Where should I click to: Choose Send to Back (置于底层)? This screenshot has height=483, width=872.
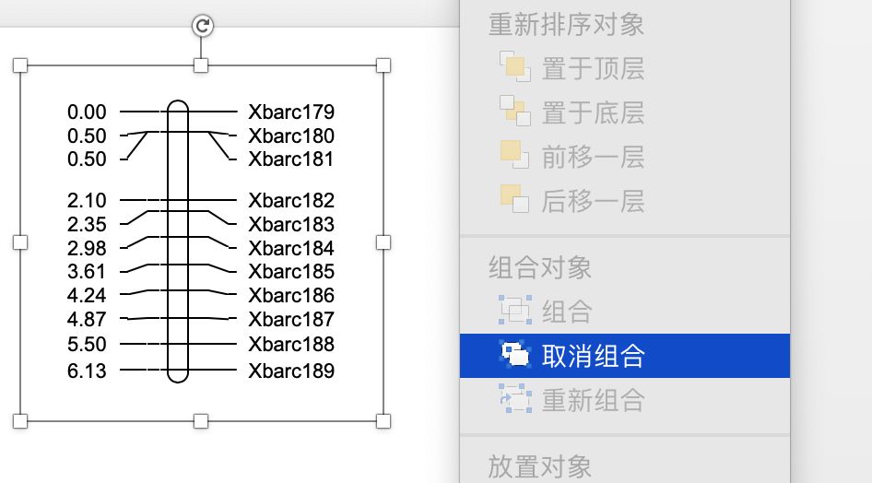pos(625,112)
